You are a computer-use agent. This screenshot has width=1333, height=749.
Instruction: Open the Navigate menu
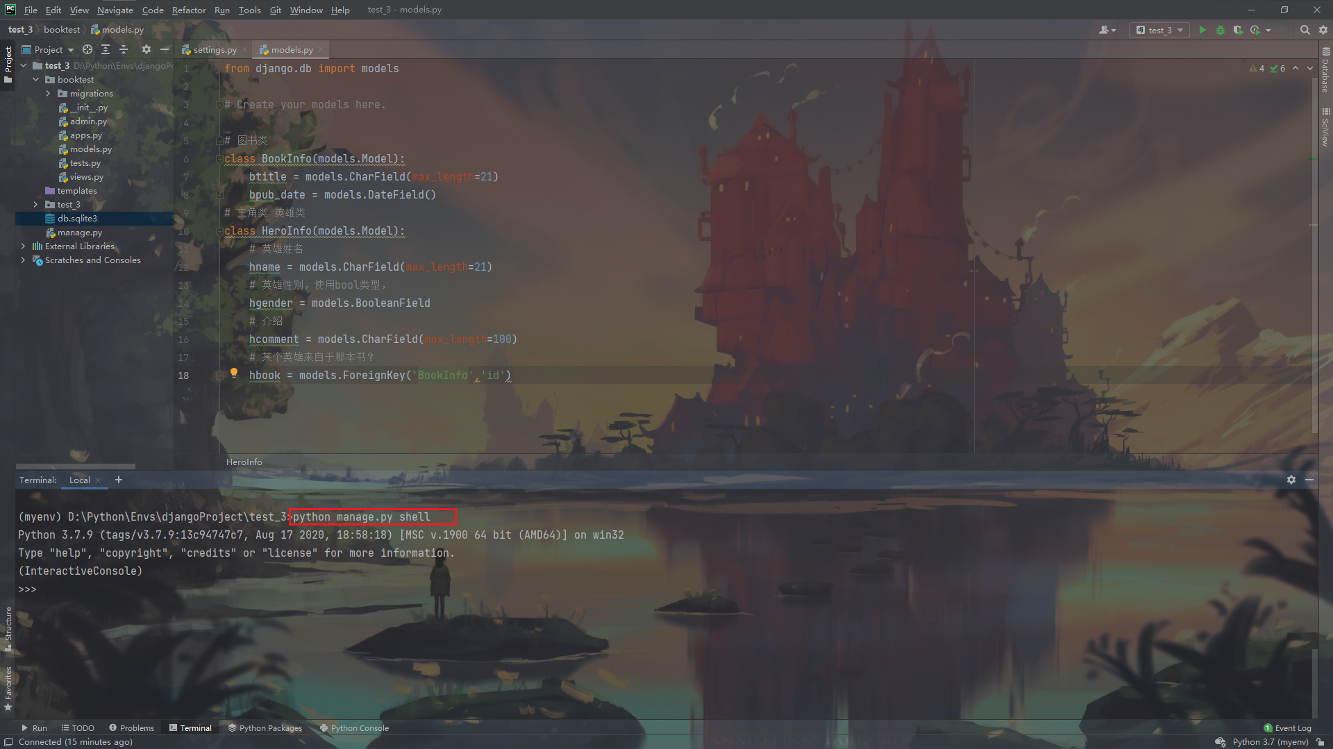(x=115, y=10)
